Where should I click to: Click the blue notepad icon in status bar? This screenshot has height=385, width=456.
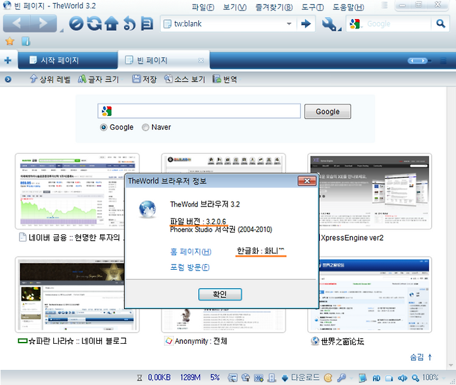coord(363,378)
